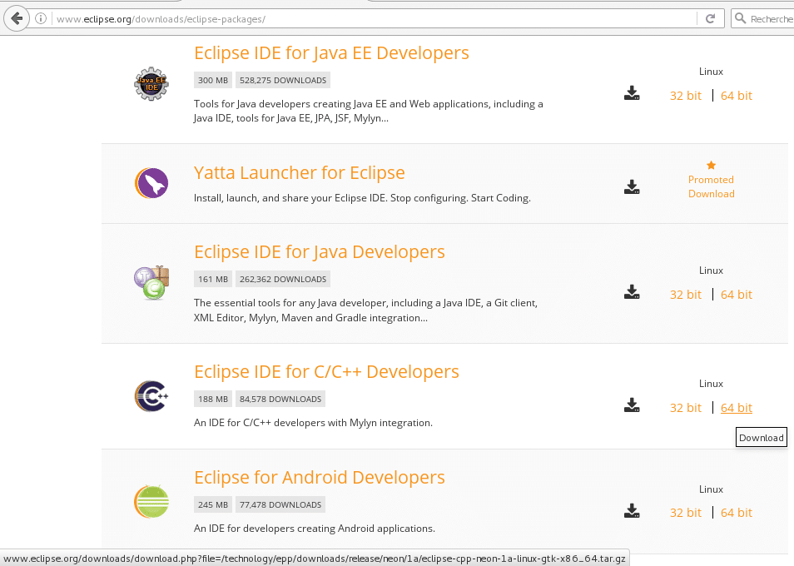Click the Android Developers green logo
This screenshot has height=566, width=794.
click(x=151, y=502)
